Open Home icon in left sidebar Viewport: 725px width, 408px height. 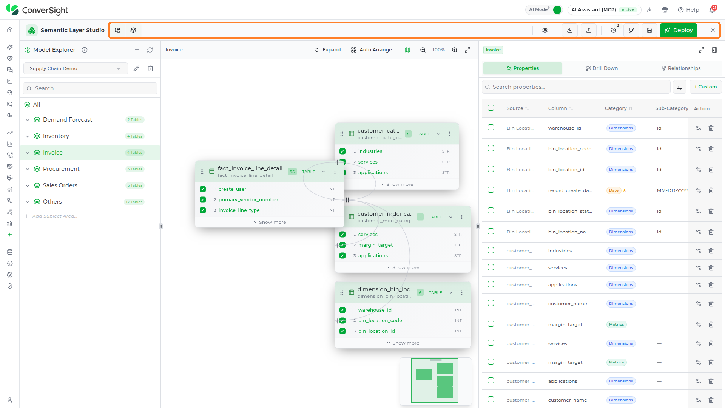tap(10, 30)
